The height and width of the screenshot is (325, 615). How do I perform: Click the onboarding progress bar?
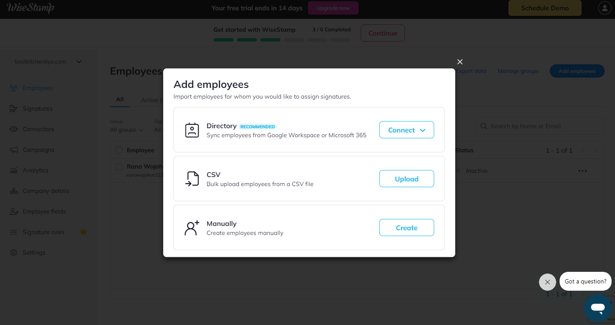282,40
